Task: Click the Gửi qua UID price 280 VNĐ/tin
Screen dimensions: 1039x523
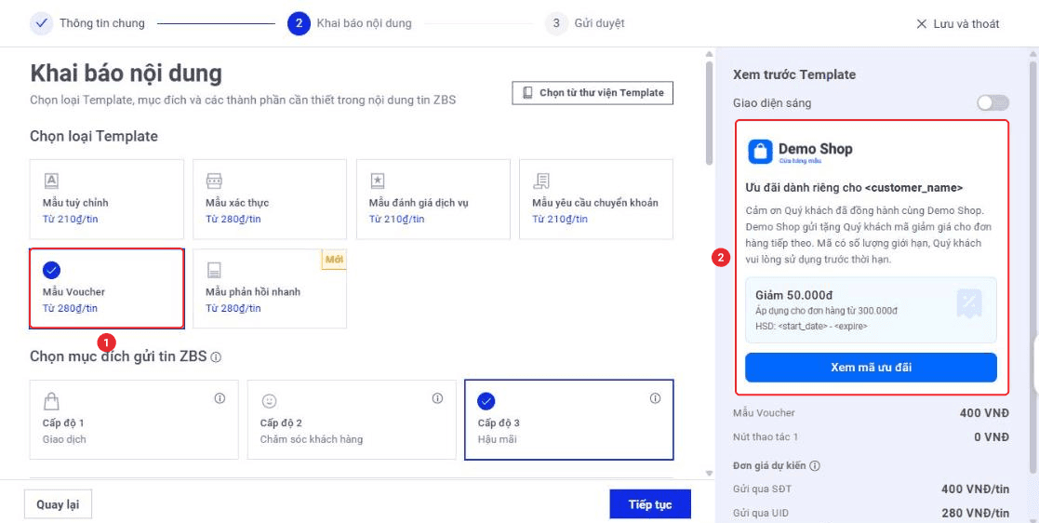Action: point(976,513)
